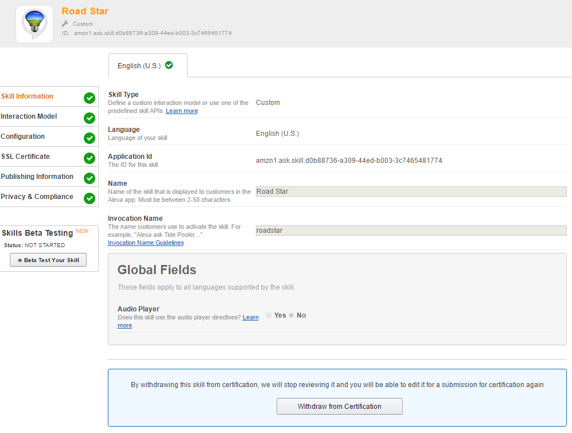Click the skill ID text in header
572x433 pixels.
click(153, 33)
